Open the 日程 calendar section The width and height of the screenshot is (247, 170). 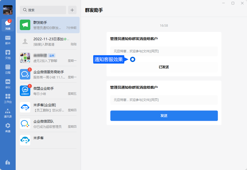tap(8, 69)
